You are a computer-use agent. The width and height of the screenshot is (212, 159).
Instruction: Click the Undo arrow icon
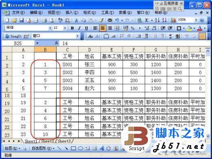click(117, 20)
